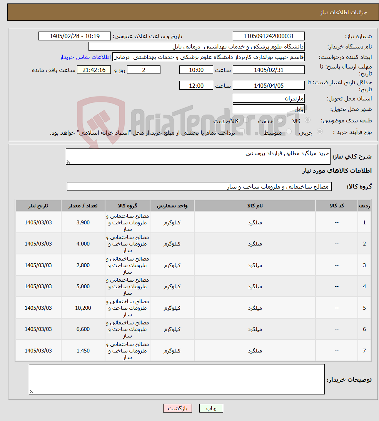Click the response deadline date 1405/02/31
Viewport: 379px width, 421px height.
coord(269,70)
